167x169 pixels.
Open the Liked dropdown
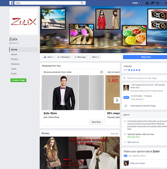[x=49, y=57]
